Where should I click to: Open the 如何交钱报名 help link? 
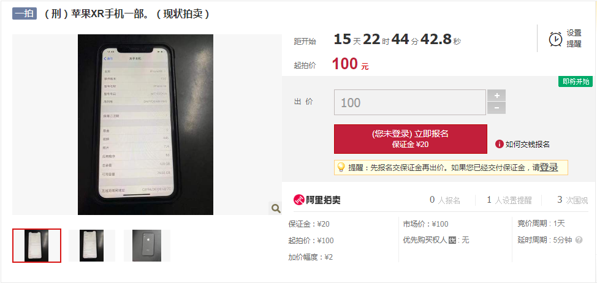[527, 144]
